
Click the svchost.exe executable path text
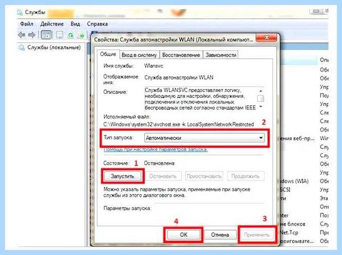tap(178, 124)
